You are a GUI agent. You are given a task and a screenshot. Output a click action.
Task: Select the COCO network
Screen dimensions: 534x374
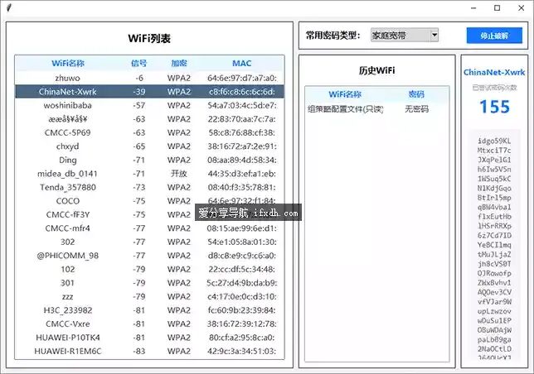tap(149, 201)
